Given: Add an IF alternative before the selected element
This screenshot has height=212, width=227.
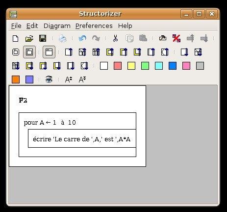Looking at the screenshot, I should pyautogui.click(x=82, y=52).
